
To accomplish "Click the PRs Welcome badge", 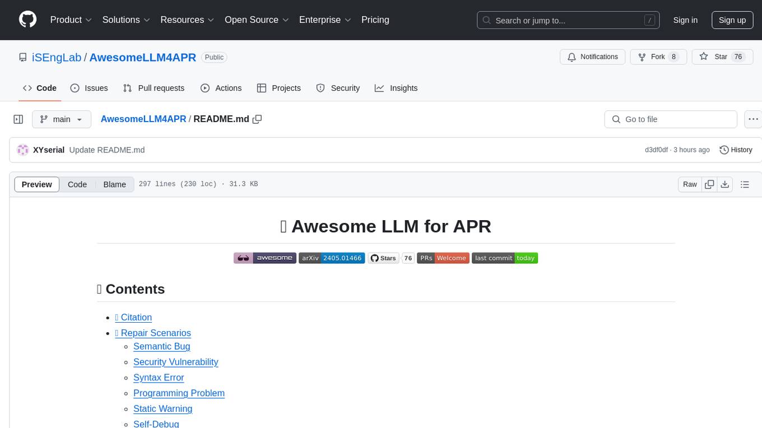I will (443, 258).
